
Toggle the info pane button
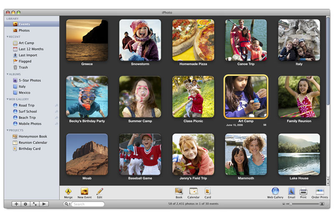click(25, 204)
